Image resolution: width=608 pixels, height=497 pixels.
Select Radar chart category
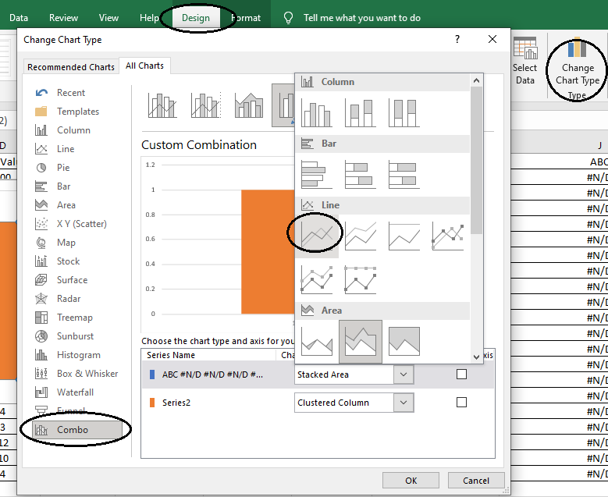click(x=69, y=299)
